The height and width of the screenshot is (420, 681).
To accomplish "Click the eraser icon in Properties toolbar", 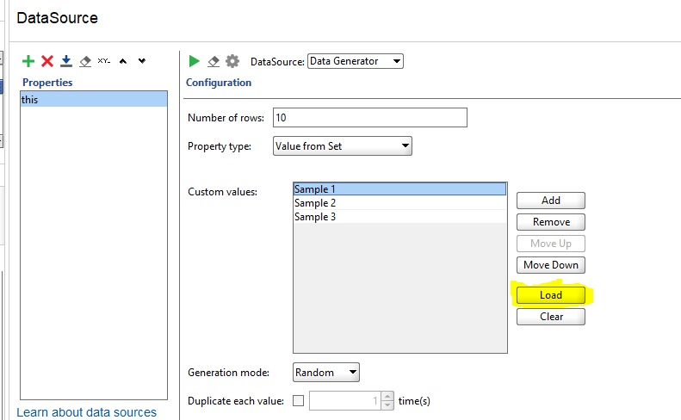I will pyautogui.click(x=85, y=61).
